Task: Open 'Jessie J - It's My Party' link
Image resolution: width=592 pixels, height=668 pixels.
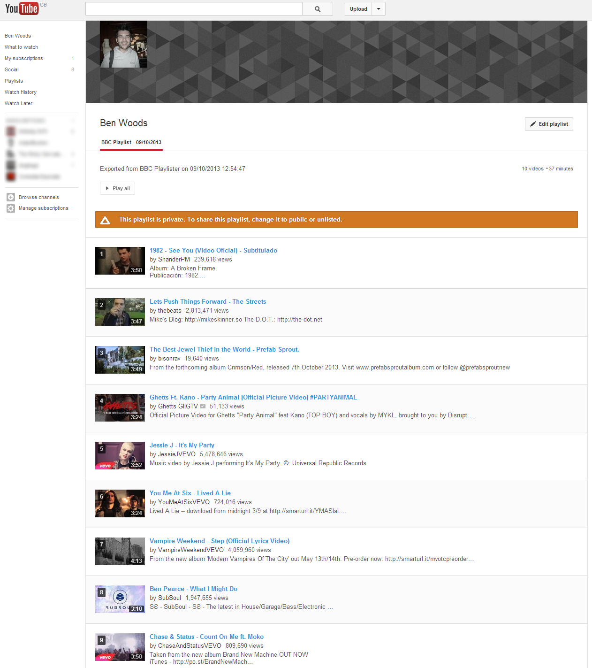Action: [x=182, y=445]
